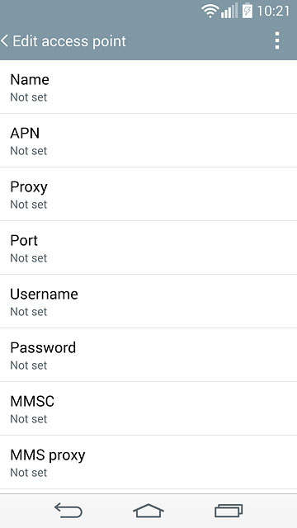
Task: Set the Password entry
Action: click(x=148, y=355)
